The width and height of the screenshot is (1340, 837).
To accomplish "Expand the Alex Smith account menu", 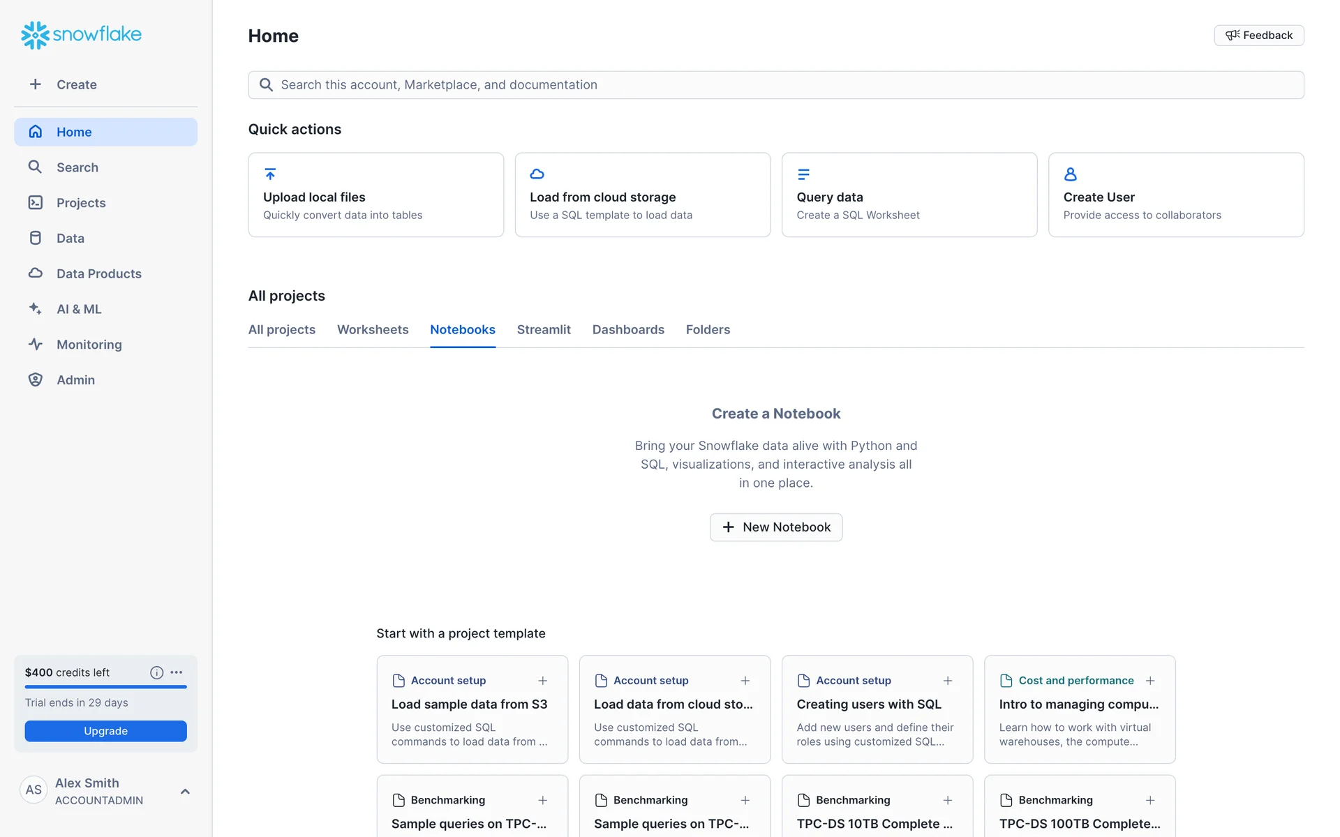I will (185, 791).
